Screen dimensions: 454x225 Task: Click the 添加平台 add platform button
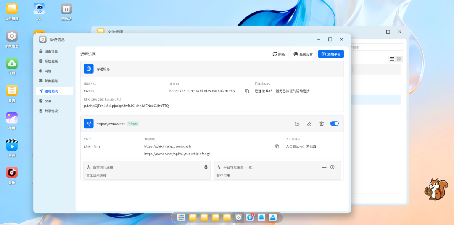point(331,54)
